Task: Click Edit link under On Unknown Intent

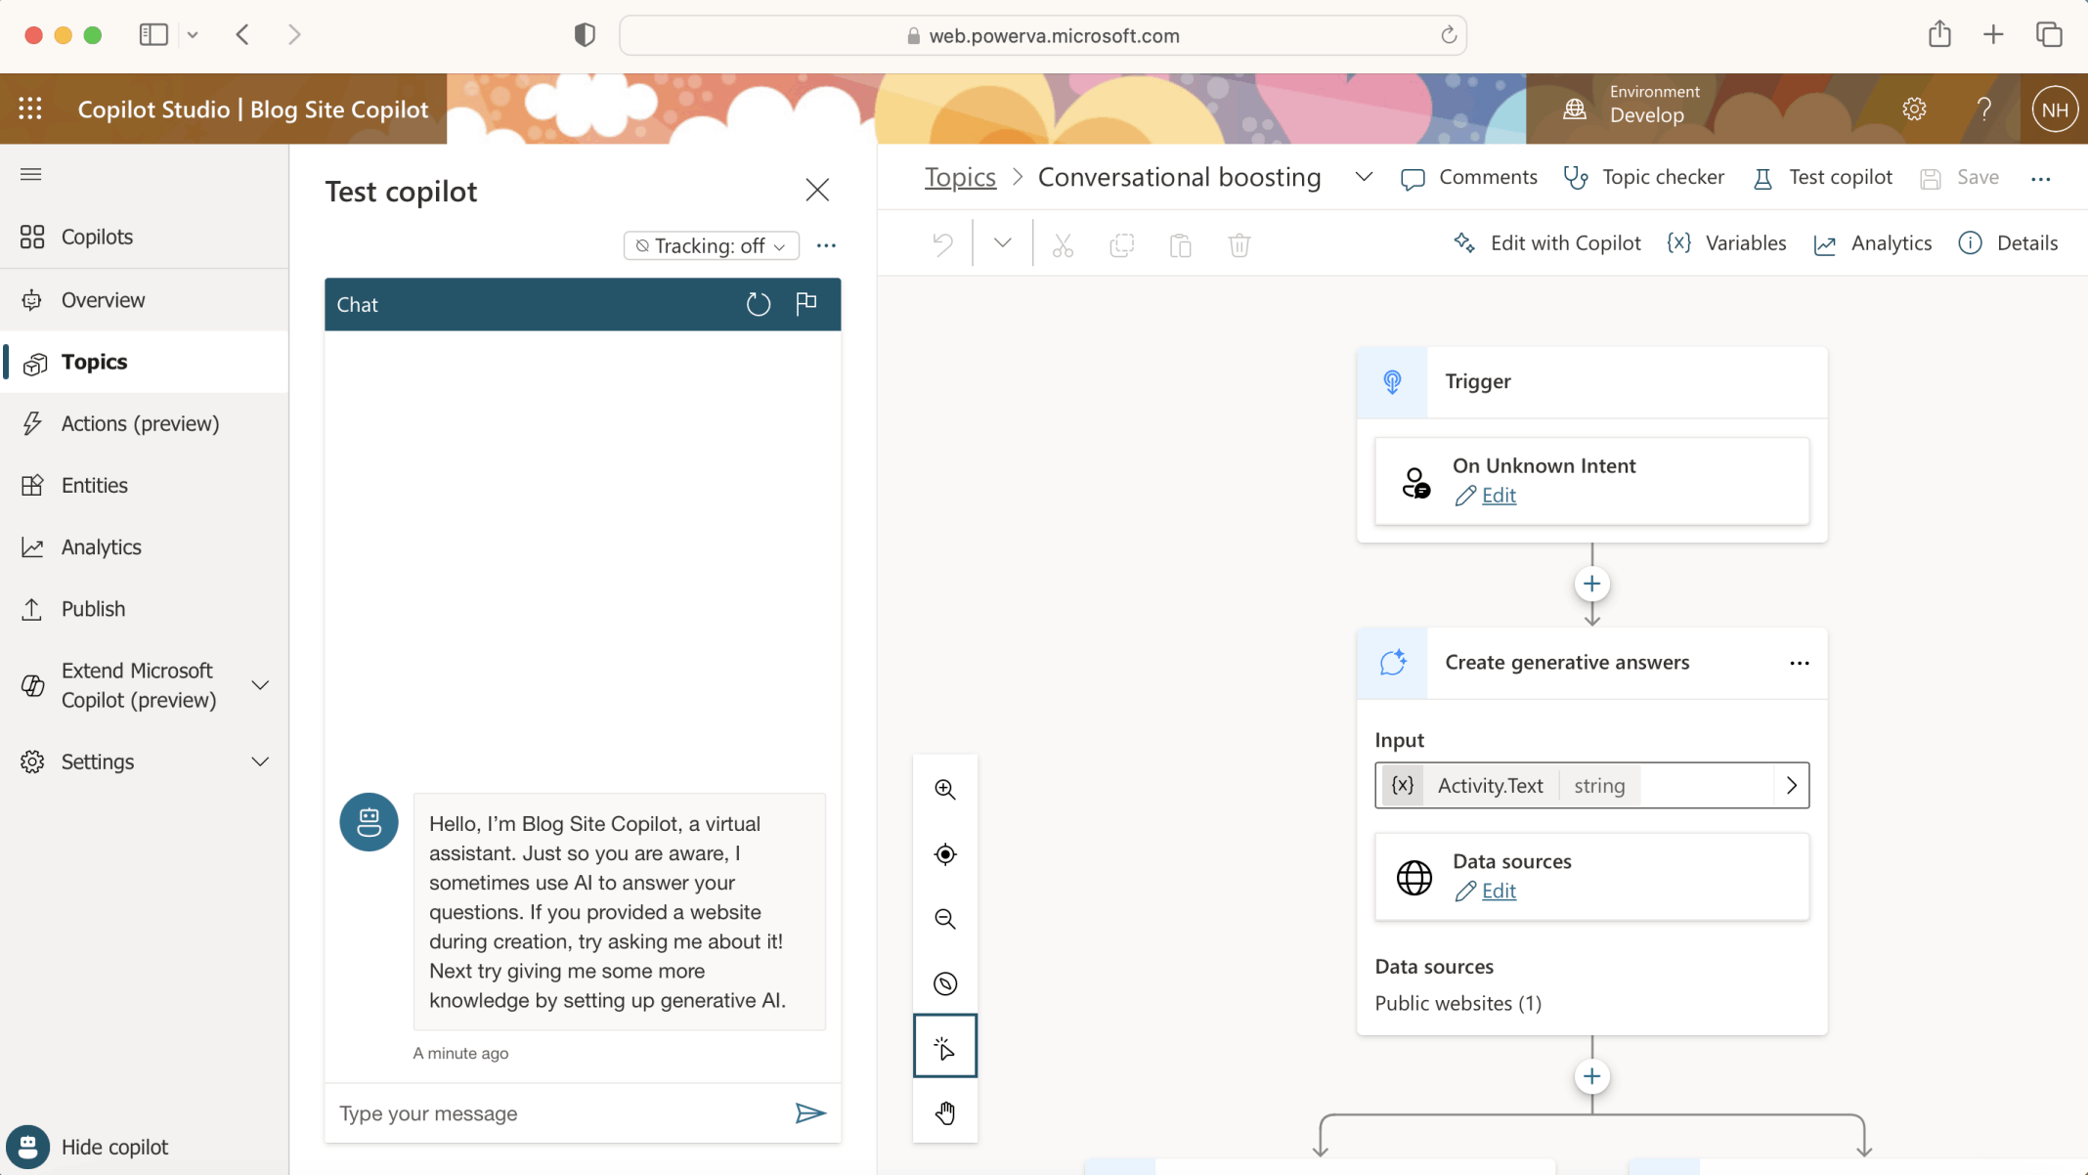Action: [x=1498, y=496]
